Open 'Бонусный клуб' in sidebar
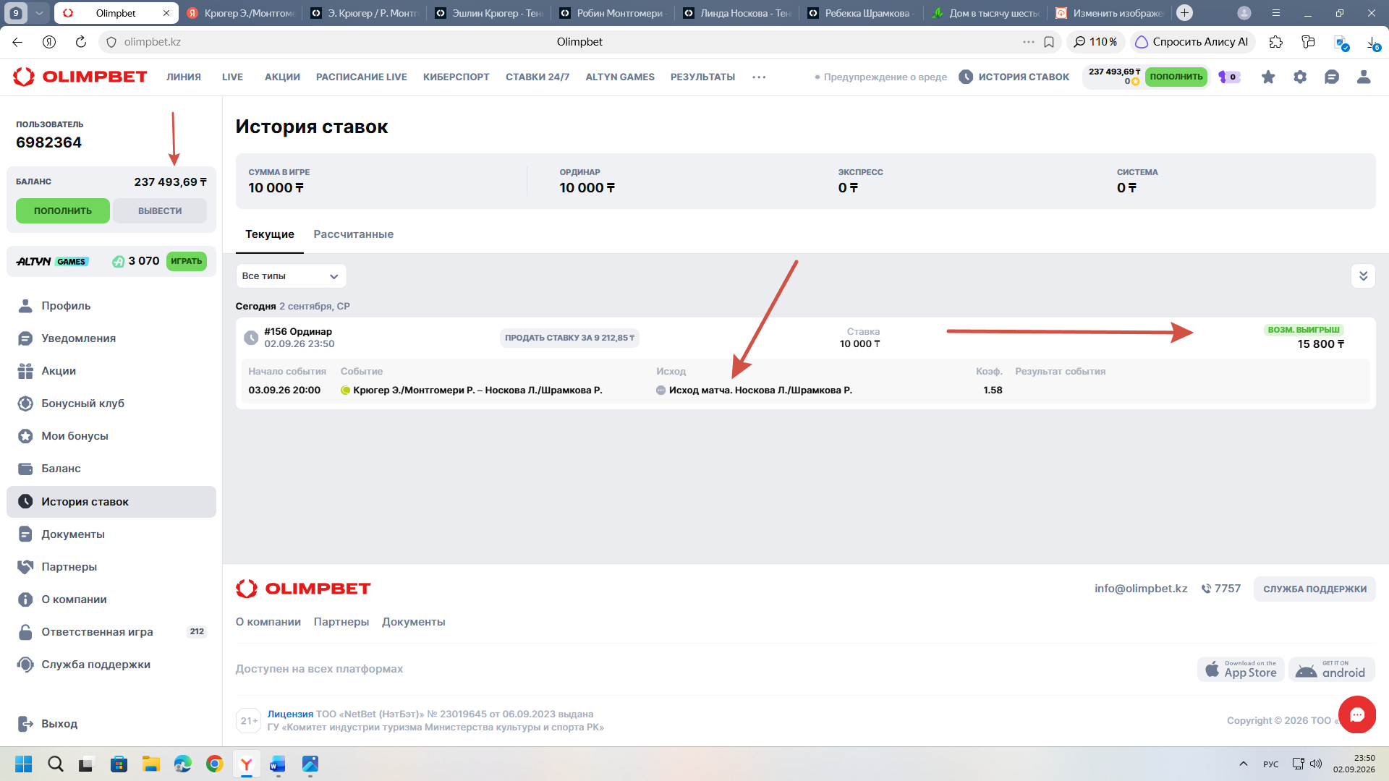Viewport: 1389px width, 781px height. (111, 404)
